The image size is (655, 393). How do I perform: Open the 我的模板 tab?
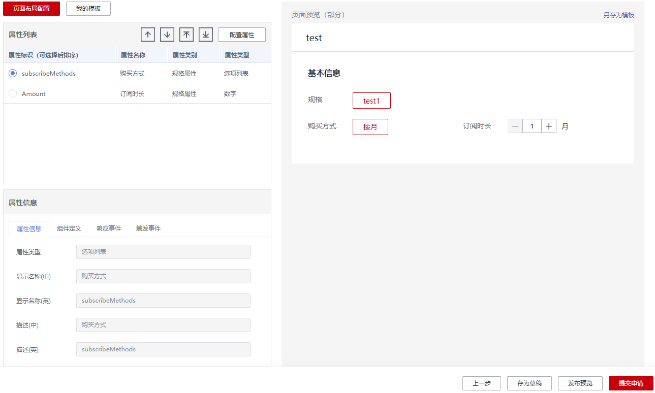[x=88, y=9]
